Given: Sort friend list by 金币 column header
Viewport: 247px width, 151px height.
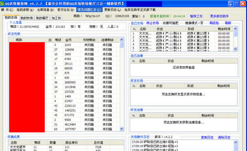Looking at the screenshot, I should 72,40.
